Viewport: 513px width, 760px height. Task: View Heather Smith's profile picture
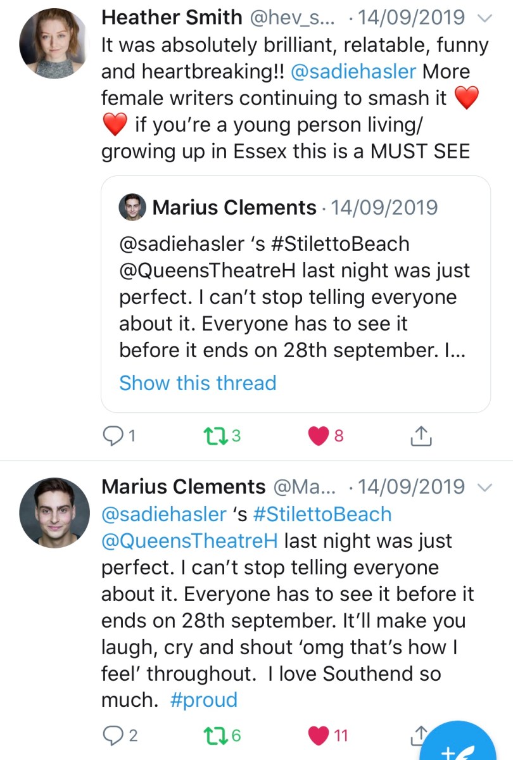54,44
